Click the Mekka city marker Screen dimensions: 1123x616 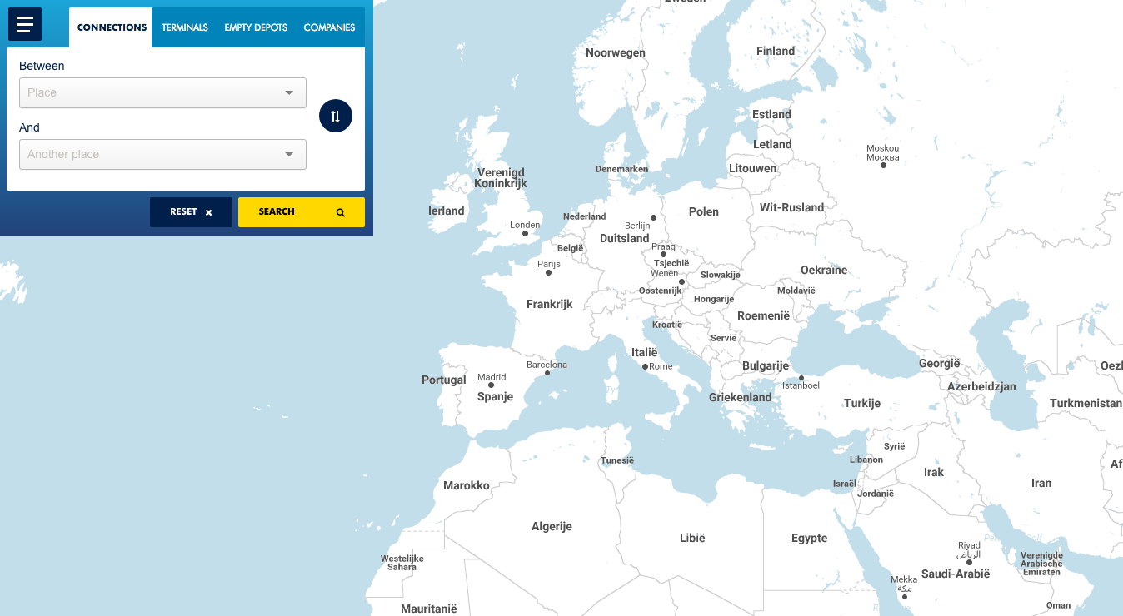point(906,595)
